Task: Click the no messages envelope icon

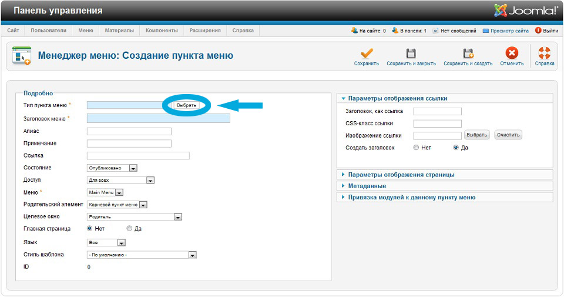Action: pyautogui.click(x=436, y=31)
